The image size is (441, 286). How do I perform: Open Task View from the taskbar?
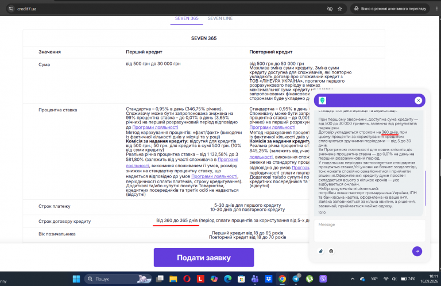click(x=160, y=279)
